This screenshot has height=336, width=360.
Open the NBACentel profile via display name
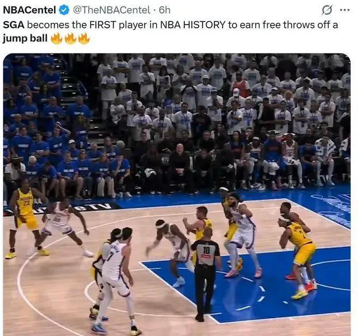[x=29, y=10]
